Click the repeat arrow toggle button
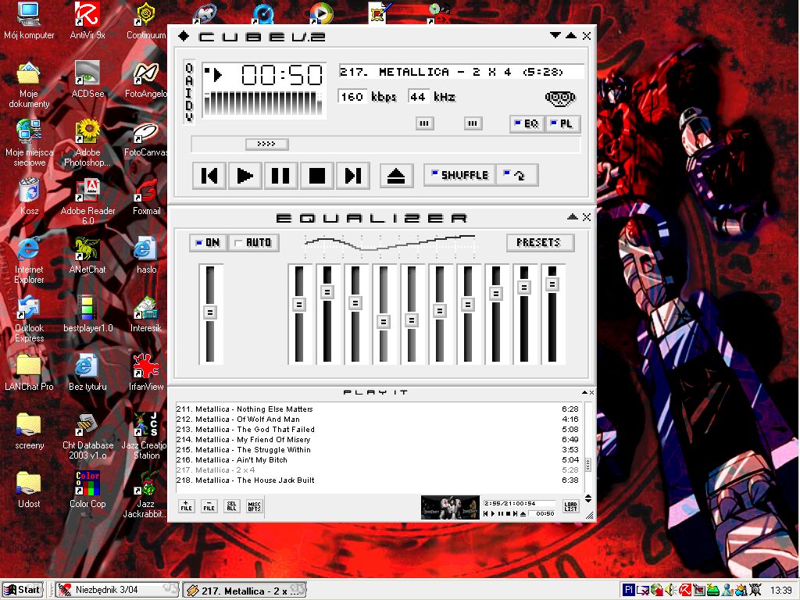Viewport: 800px width, 600px height. [x=517, y=175]
